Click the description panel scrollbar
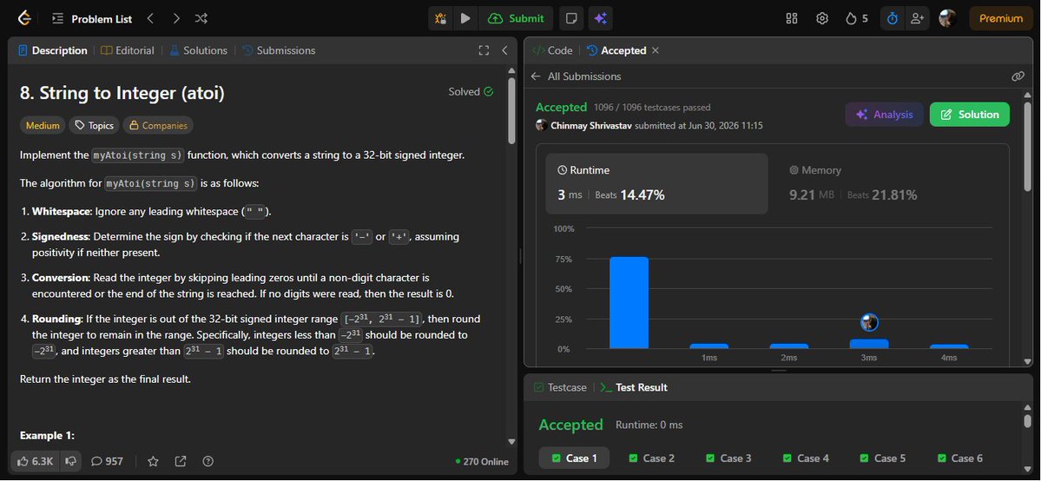 click(511, 110)
